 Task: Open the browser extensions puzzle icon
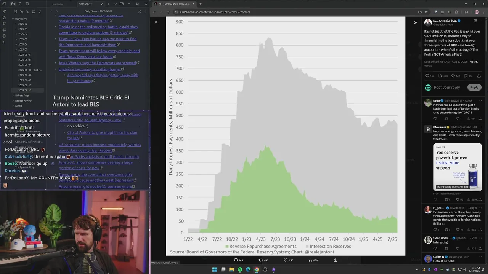[x=456, y=12]
